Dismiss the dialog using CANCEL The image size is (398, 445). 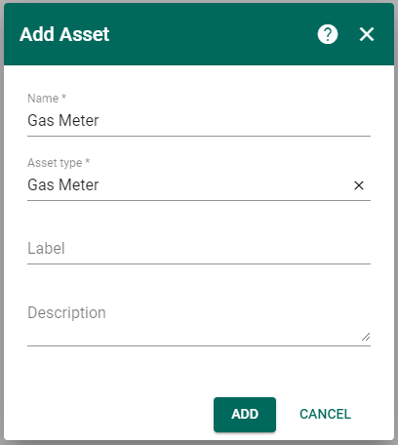click(325, 415)
